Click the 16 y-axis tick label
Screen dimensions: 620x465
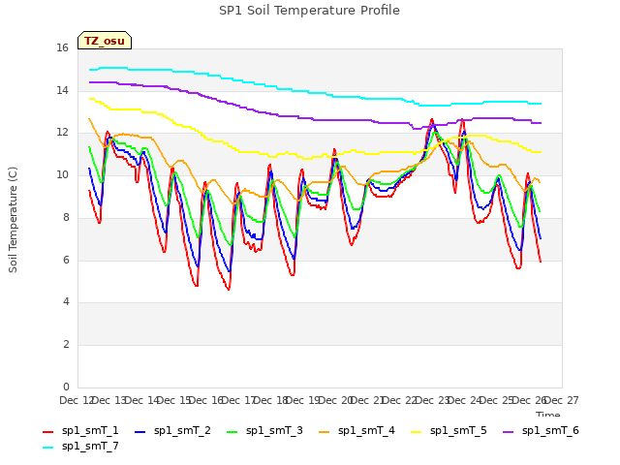62,47
